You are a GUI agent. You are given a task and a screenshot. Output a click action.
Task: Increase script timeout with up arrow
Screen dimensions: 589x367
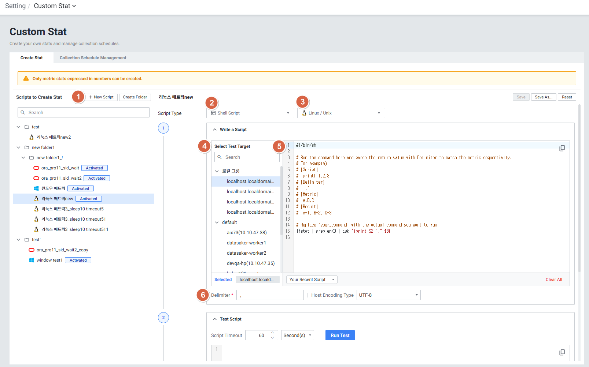(x=272, y=333)
